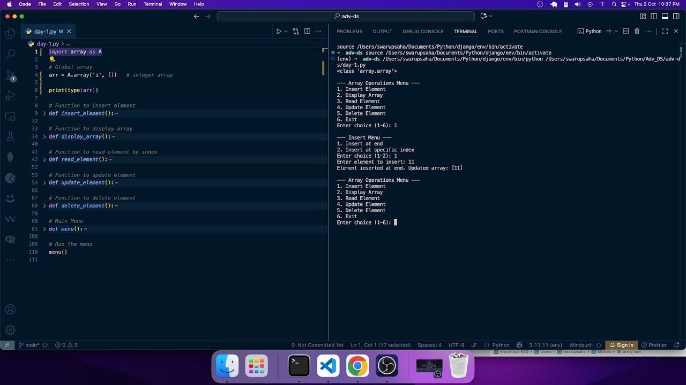Open Google Chrome from the Dock

click(x=357, y=366)
